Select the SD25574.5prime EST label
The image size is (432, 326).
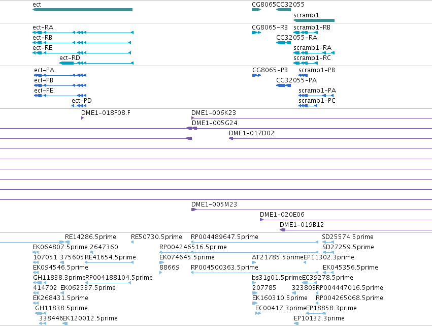348,237
